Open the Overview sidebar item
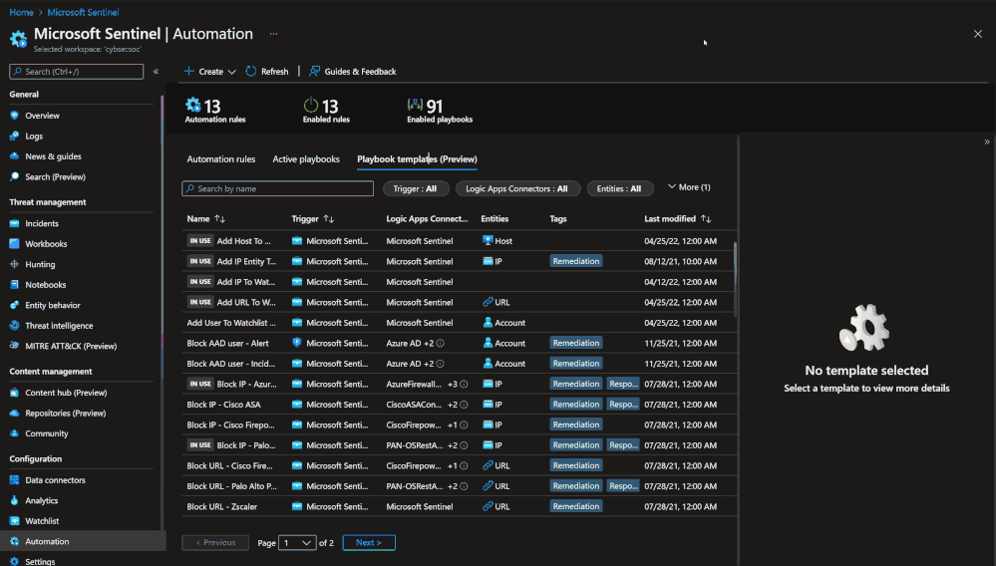Viewport: 996px width, 566px height. click(x=42, y=116)
